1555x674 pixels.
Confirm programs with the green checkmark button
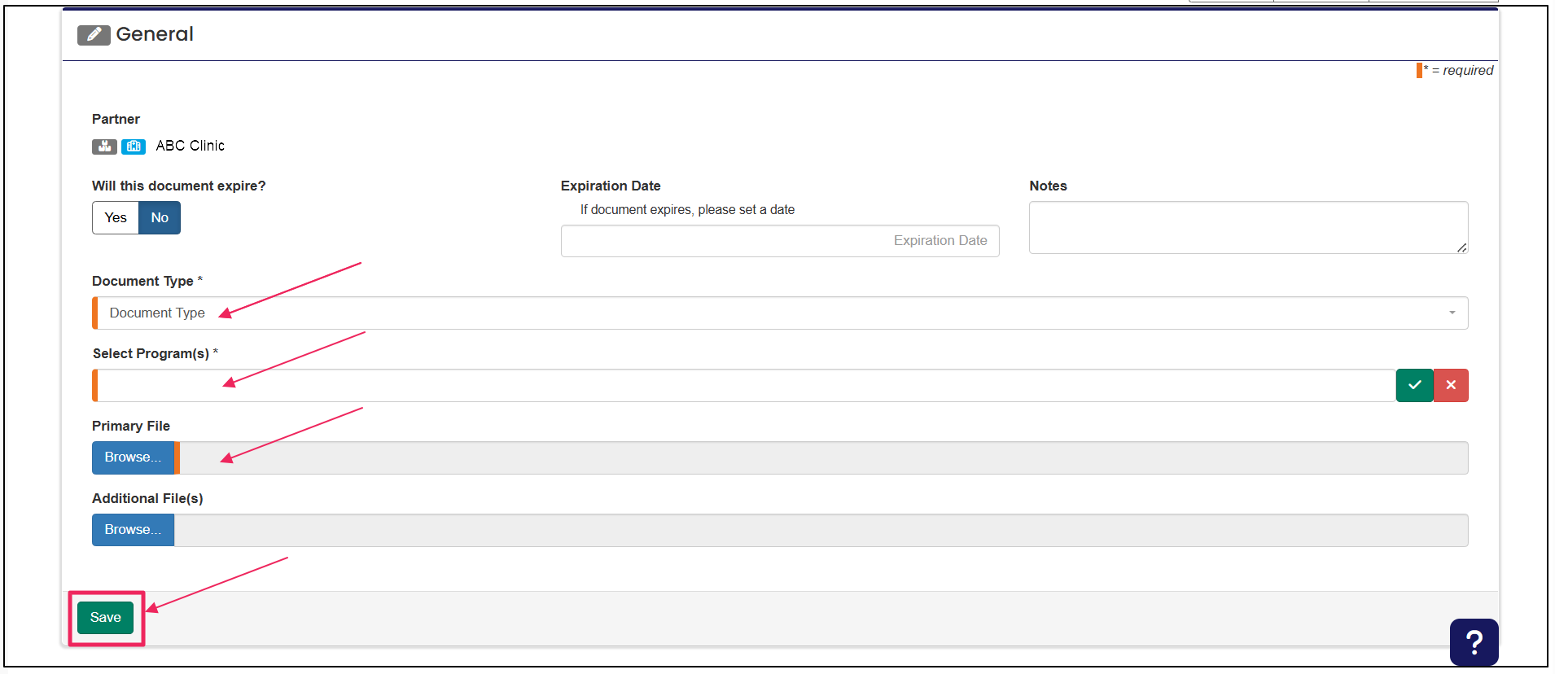click(1415, 385)
